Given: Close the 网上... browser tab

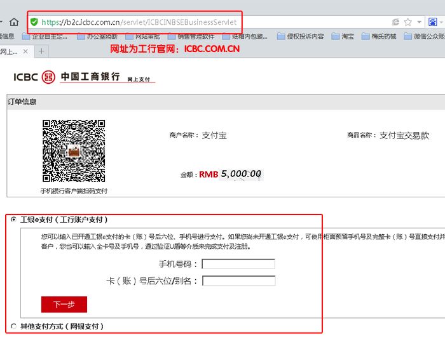Looking at the screenshot, I should pyautogui.click(x=25, y=51).
